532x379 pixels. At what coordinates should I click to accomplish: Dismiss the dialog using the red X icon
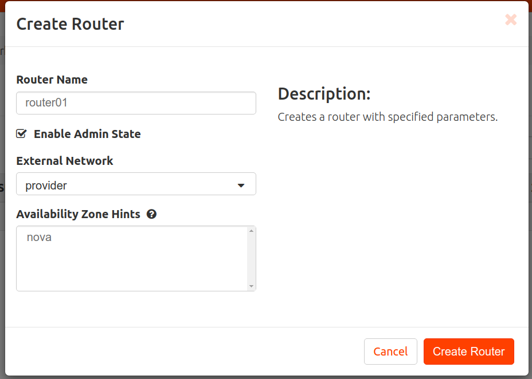click(x=511, y=19)
